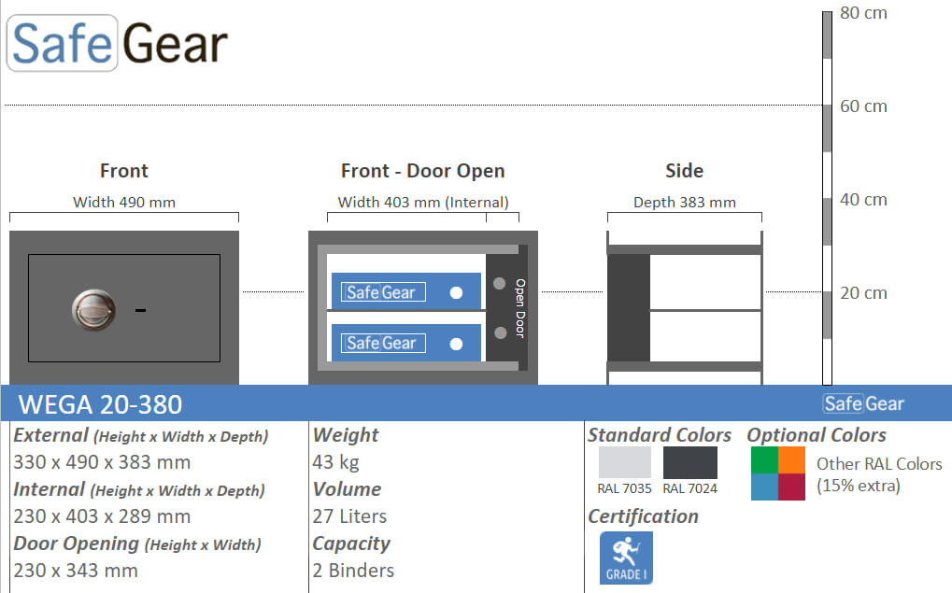Click the 'Volume' heading

tap(348, 489)
